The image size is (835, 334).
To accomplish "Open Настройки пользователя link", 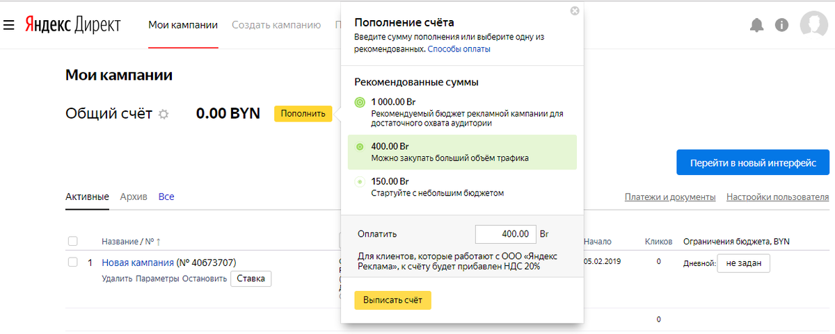I will click(x=777, y=197).
